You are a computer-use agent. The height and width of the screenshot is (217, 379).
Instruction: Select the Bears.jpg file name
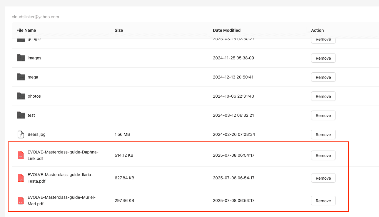(x=36, y=134)
